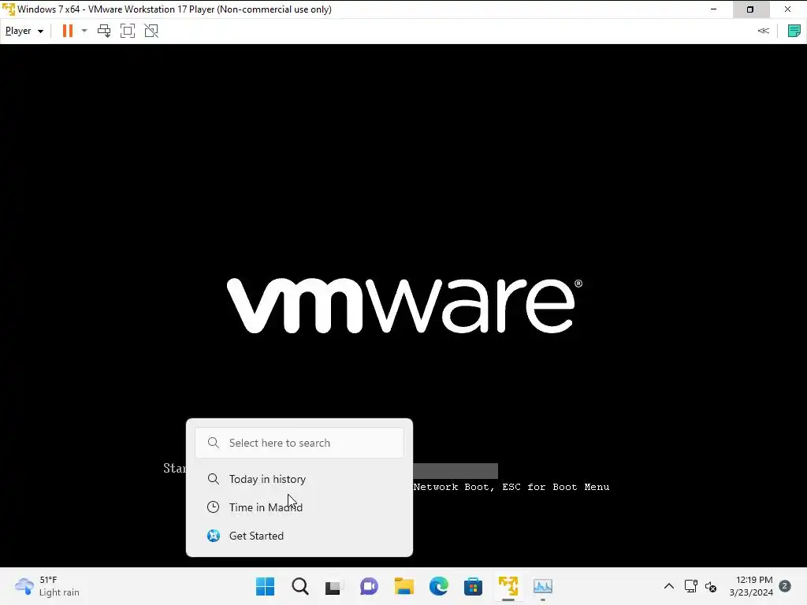This screenshot has width=807, height=605.
Task: Open Task View on the taskbar
Action: 333,587
